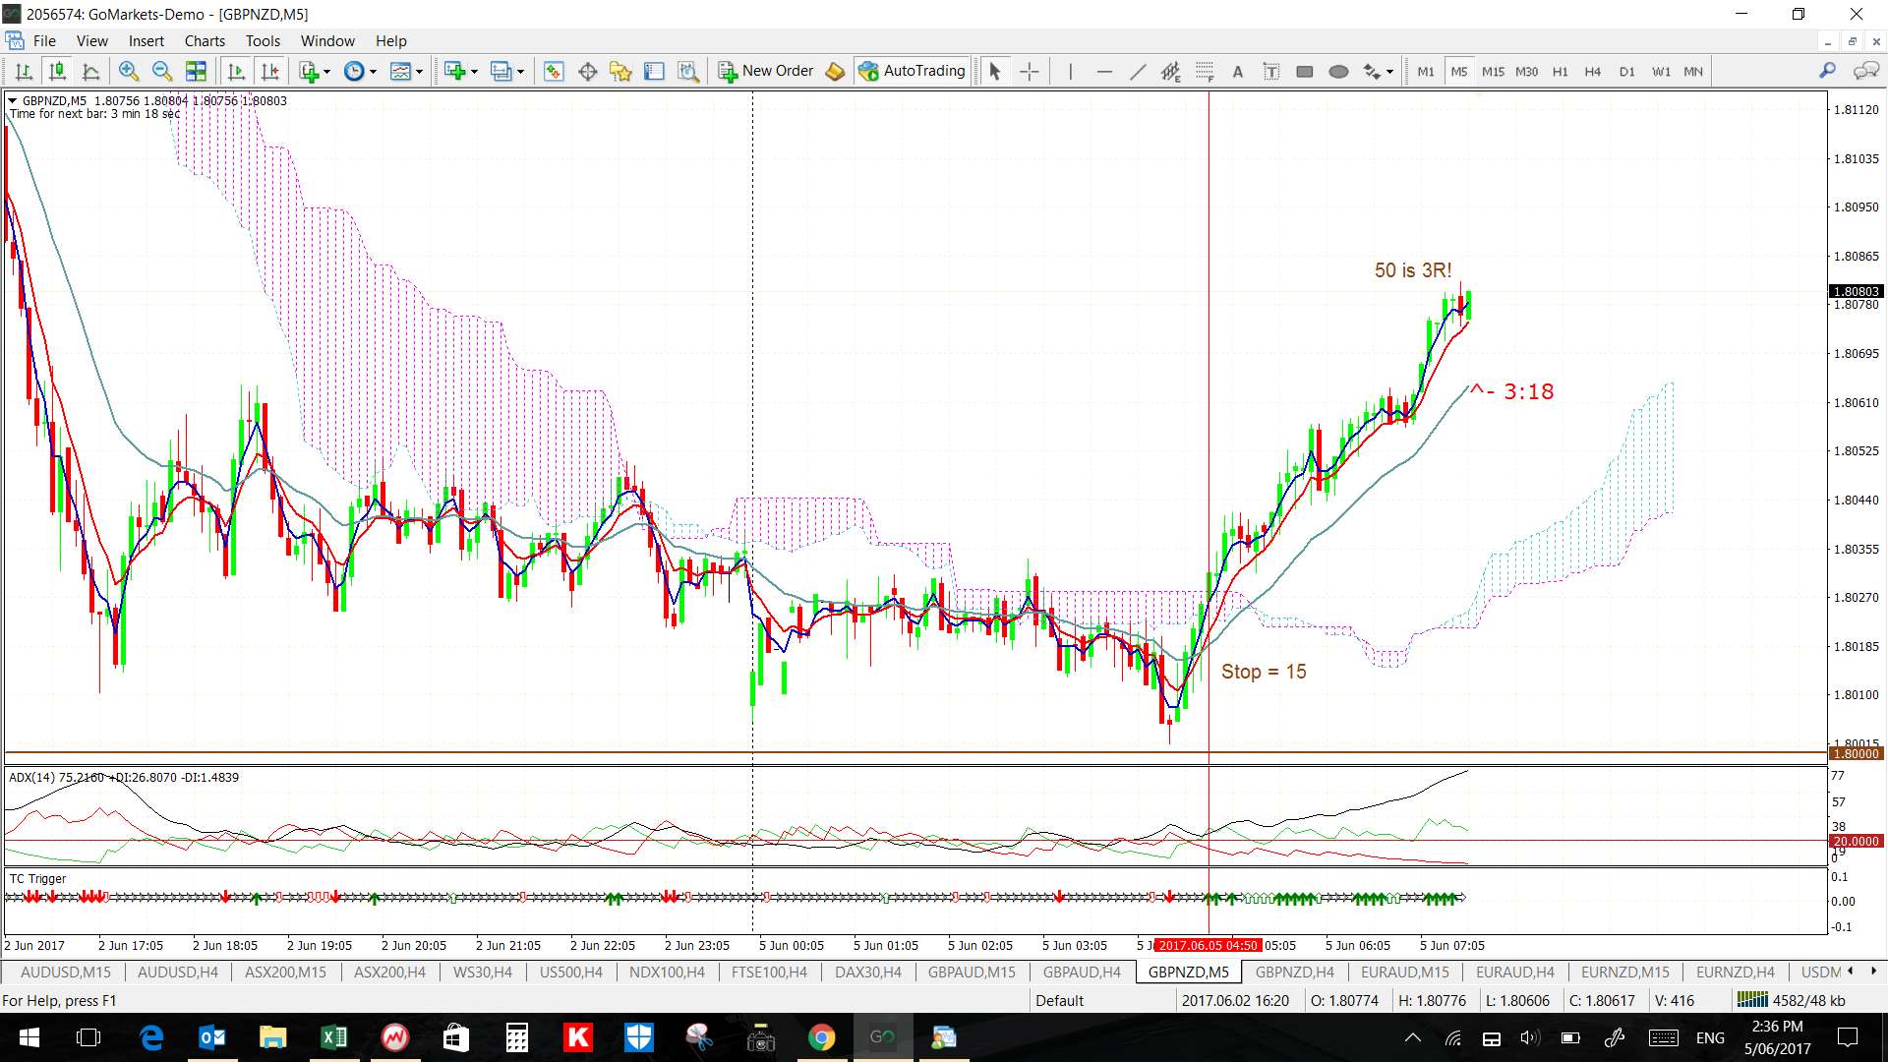Open the search magnifier in toolbar
1888x1062 pixels.
click(x=1827, y=71)
